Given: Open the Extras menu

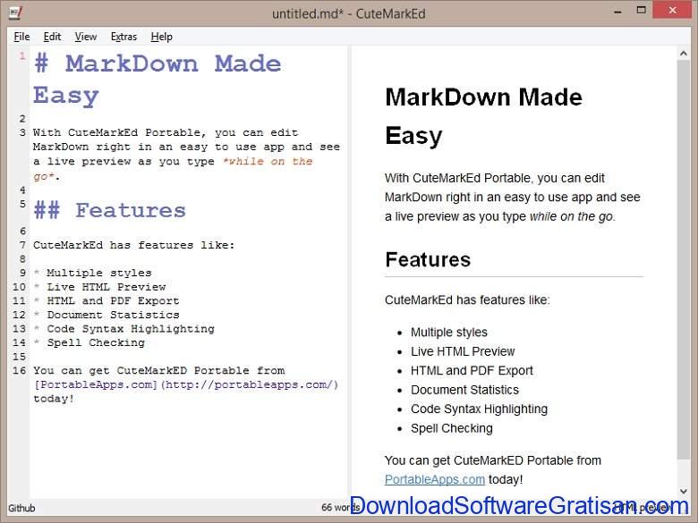Looking at the screenshot, I should (x=123, y=37).
